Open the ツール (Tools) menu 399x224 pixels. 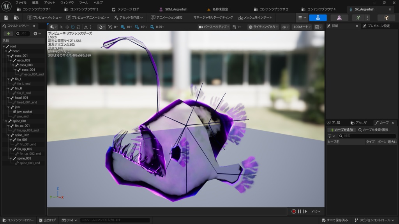coord(83,3)
